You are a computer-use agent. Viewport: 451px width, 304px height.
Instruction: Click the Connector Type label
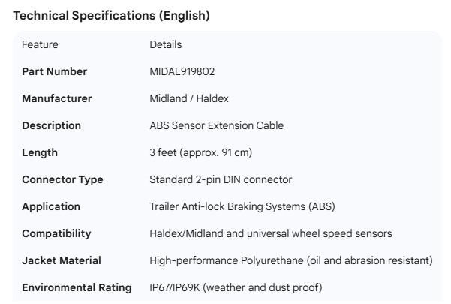[x=62, y=180]
